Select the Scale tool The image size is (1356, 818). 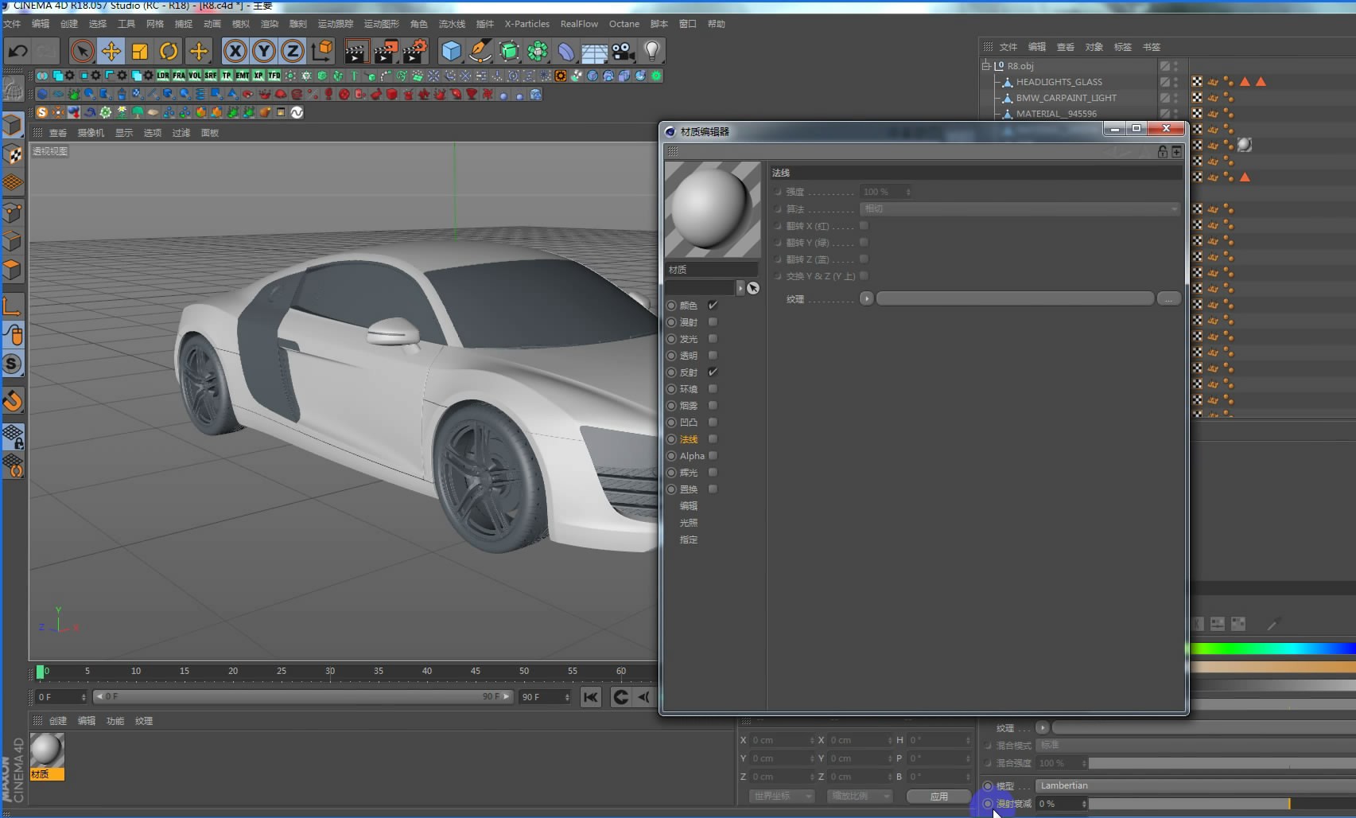(140, 52)
